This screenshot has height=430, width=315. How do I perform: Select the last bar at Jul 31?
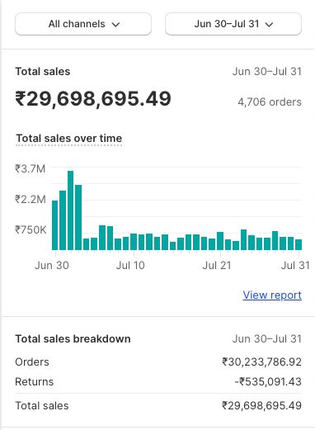click(299, 244)
